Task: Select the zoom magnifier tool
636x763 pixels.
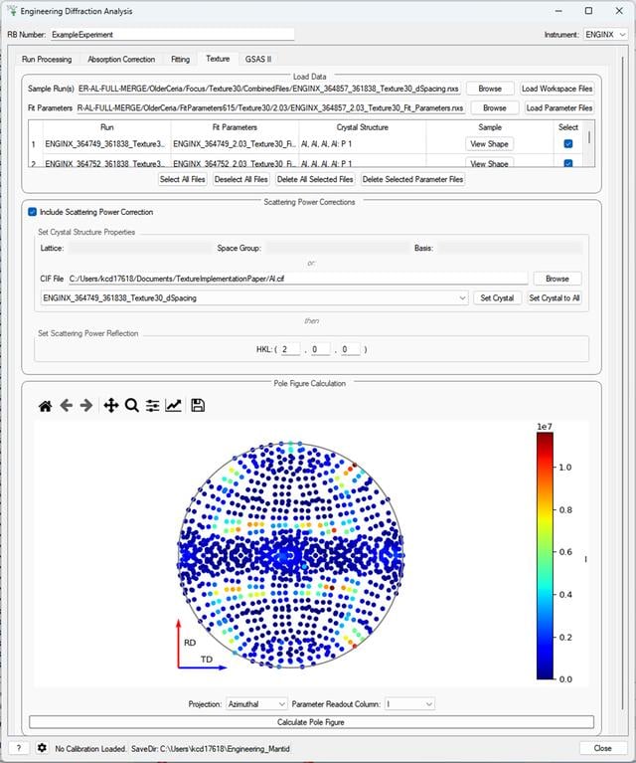Action: (x=132, y=405)
